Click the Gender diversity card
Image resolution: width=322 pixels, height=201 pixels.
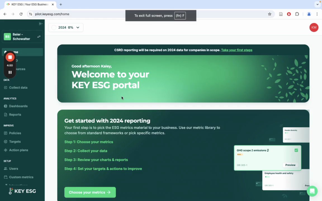(296, 135)
